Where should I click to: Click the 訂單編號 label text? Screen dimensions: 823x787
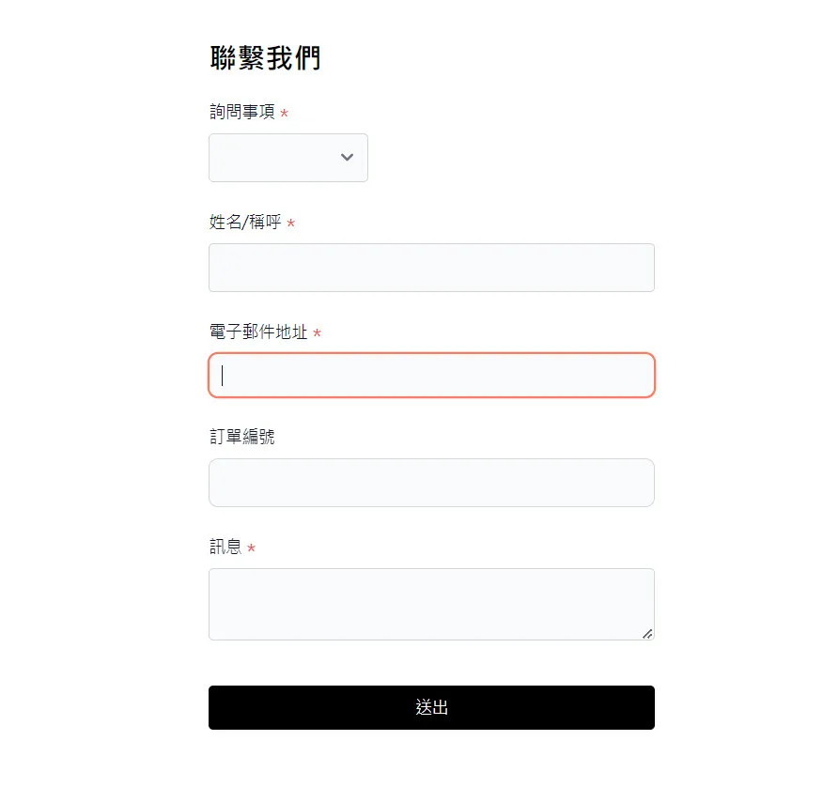tap(242, 437)
